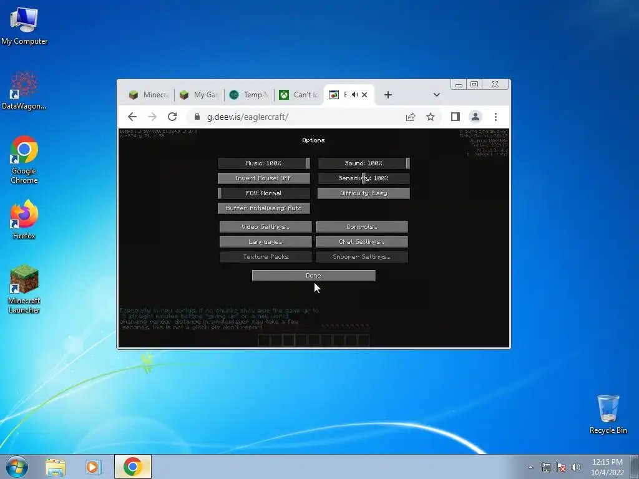Click Done to close Options
The width and height of the screenshot is (639, 479).
click(313, 276)
